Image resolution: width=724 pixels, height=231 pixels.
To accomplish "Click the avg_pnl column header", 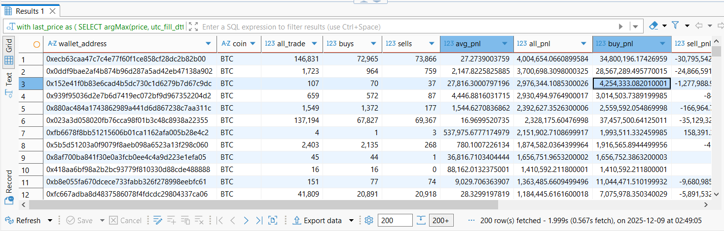I will click(x=469, y=44).
